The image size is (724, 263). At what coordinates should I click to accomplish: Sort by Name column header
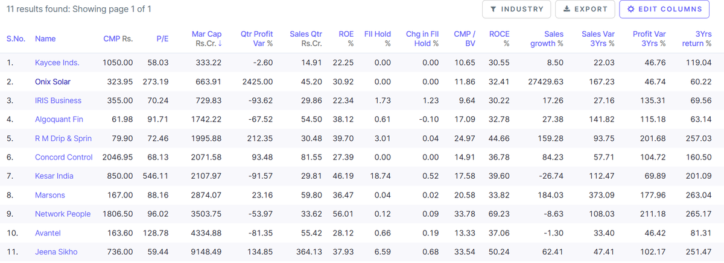(45, 39)
